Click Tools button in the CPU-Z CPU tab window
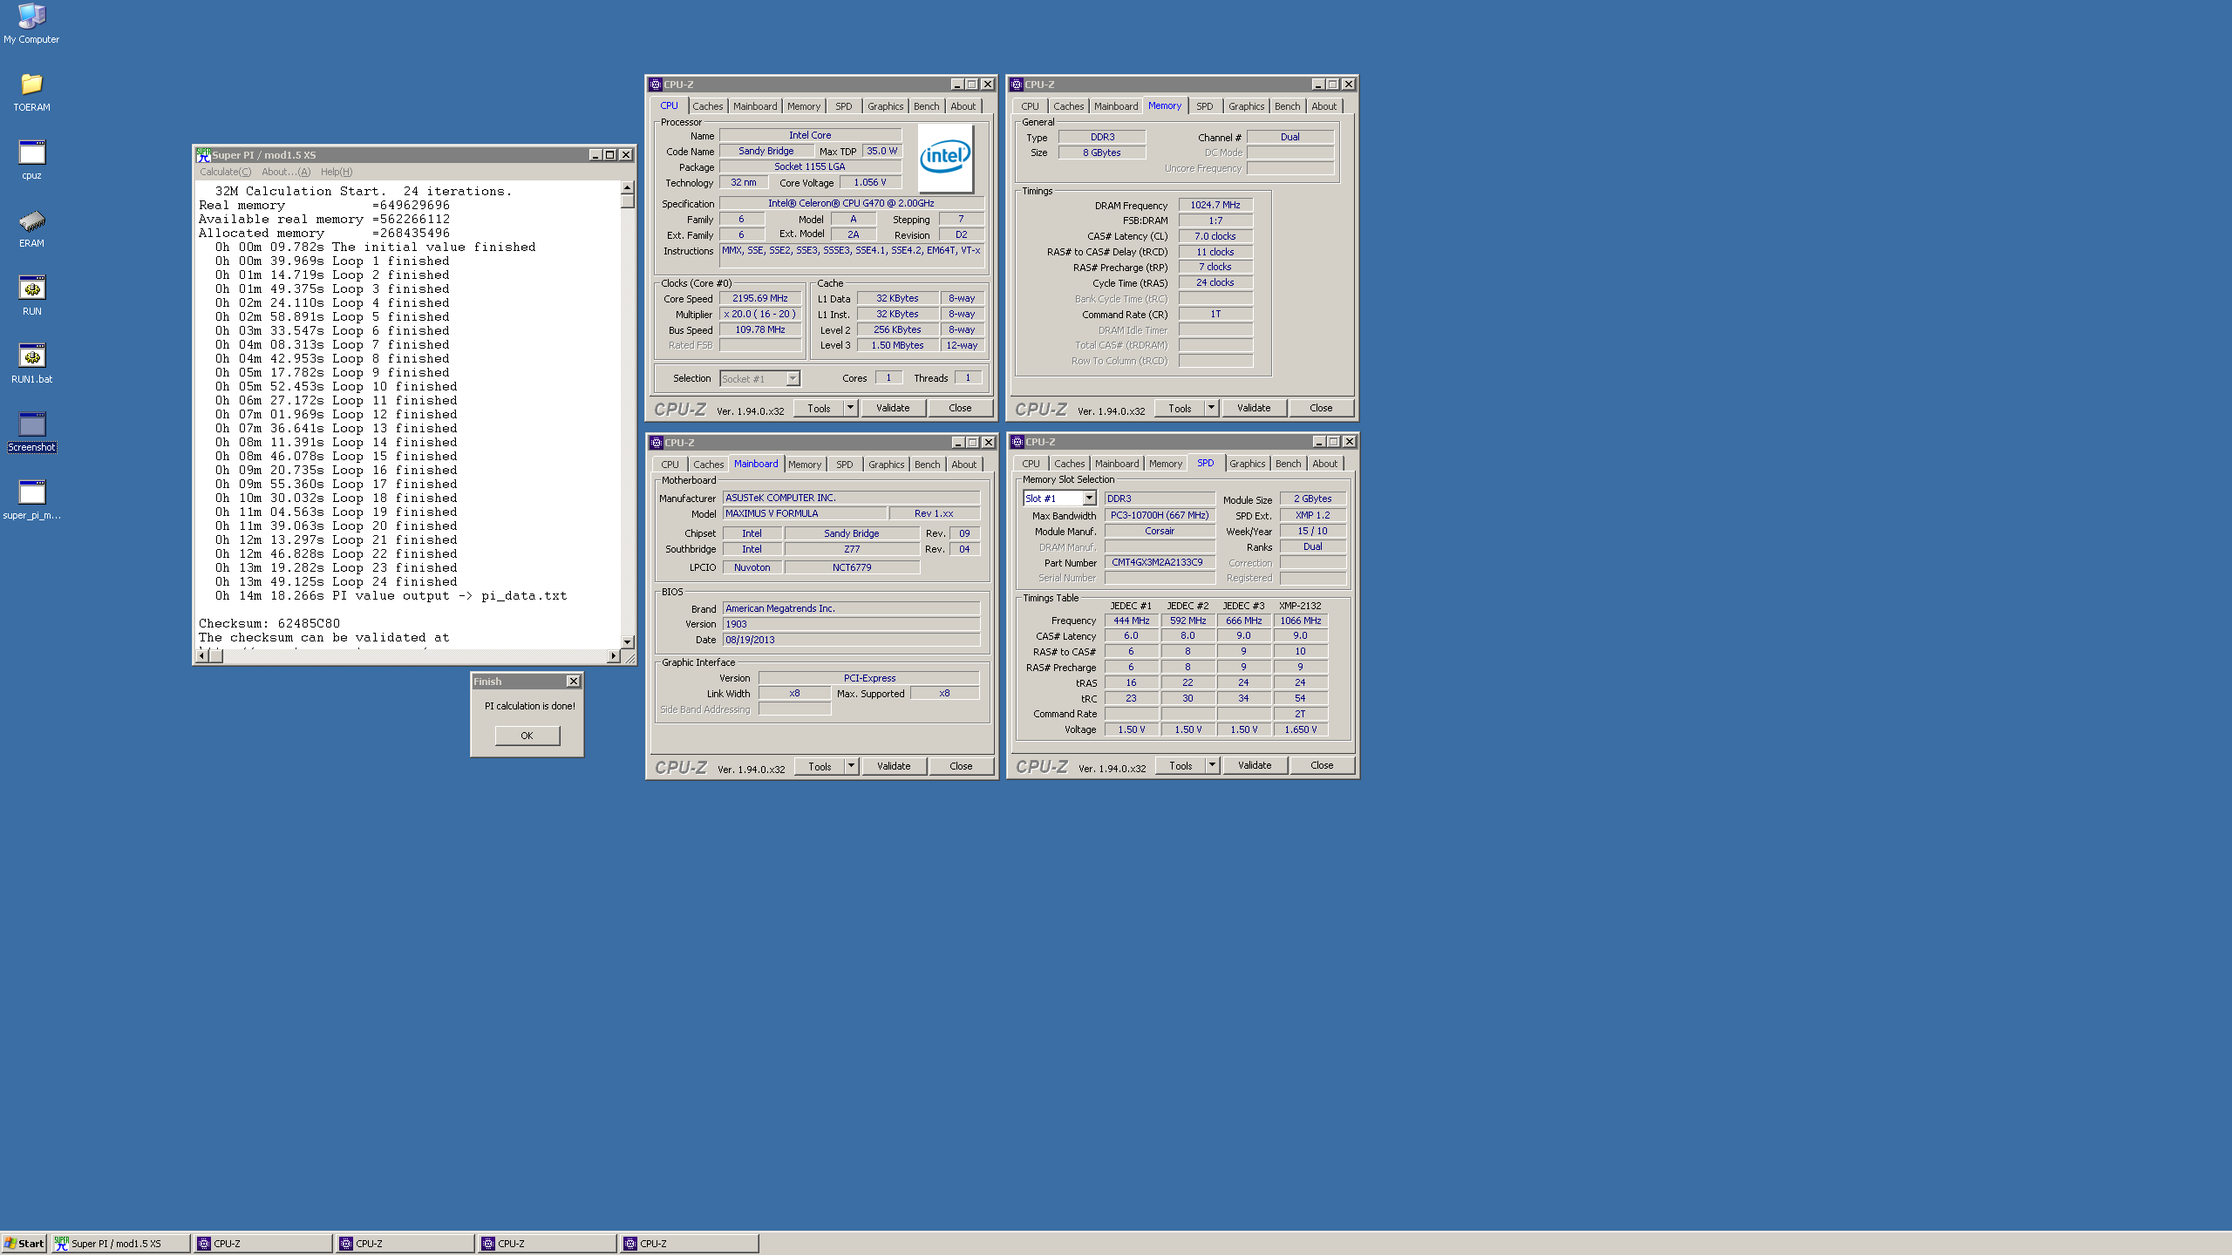 (x=819, y=408)
